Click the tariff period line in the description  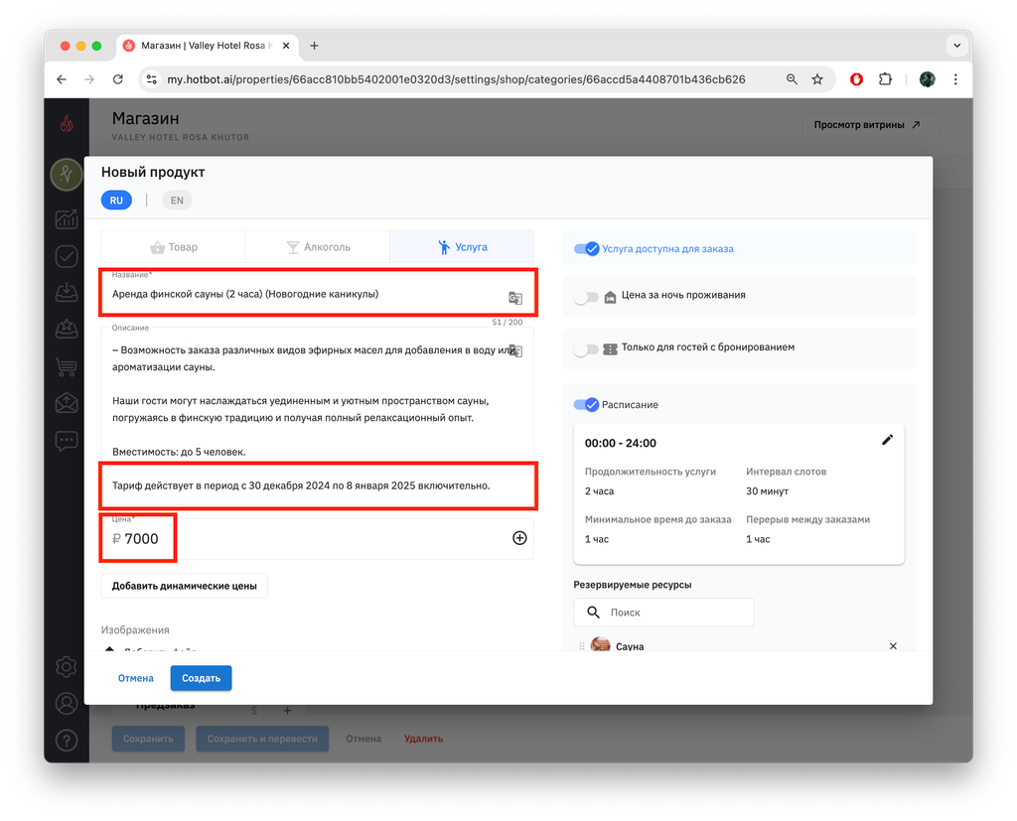pyautogui.click(x=301, y=485)
